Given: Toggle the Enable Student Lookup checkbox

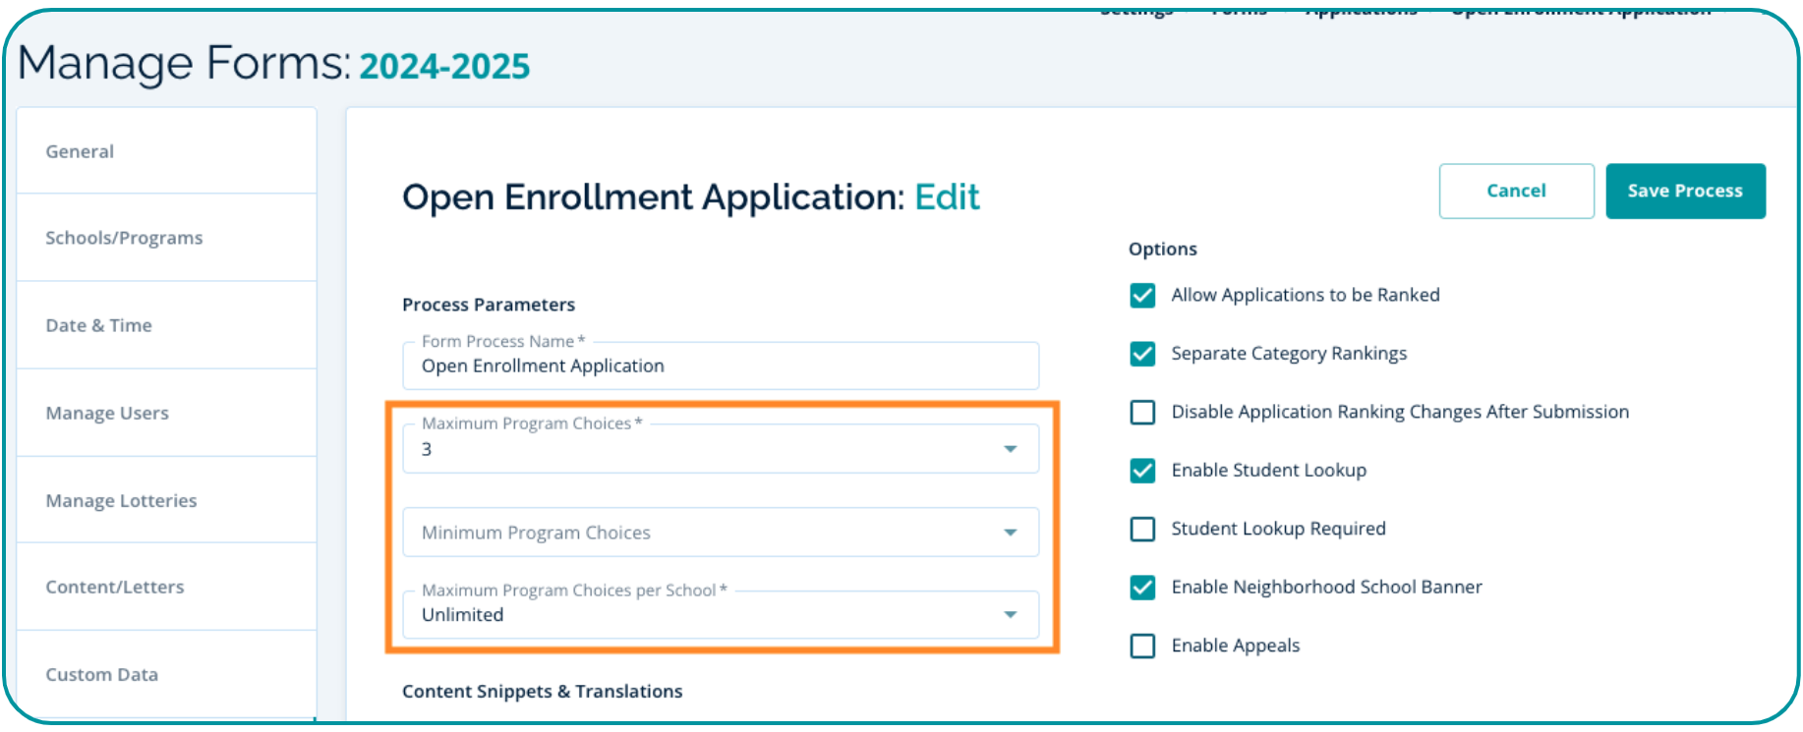Looking at the screenshot, I should click(1142, 471).
